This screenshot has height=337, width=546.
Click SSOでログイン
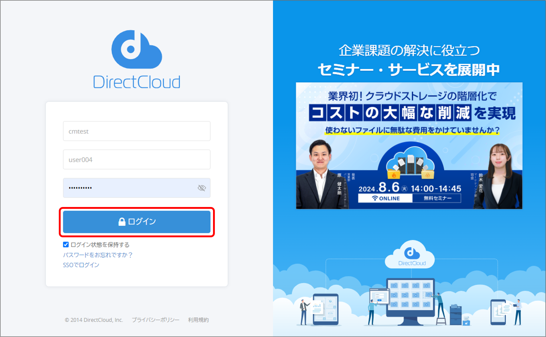pyautogui.click(x=81, y=265)
